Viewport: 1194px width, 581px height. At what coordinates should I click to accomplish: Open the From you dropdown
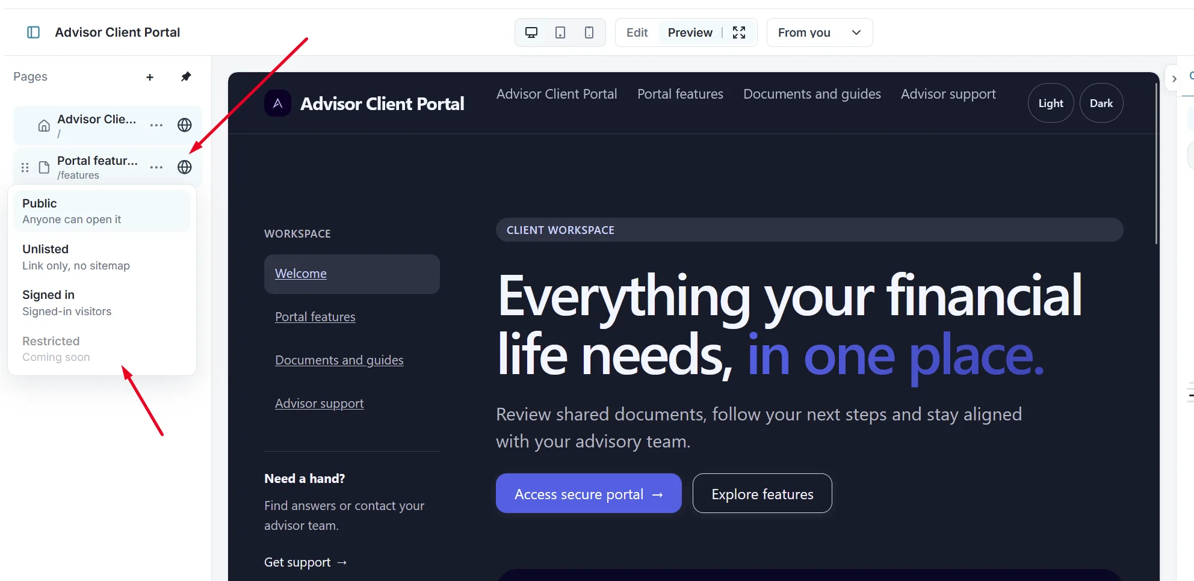coord(820,32)
